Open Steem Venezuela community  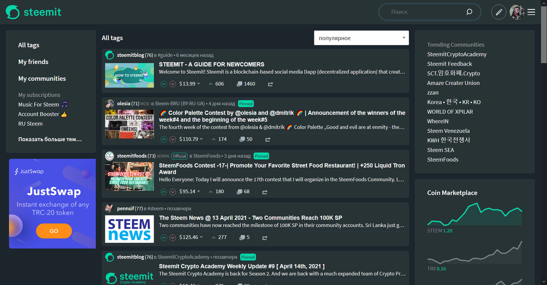point(448,131)
